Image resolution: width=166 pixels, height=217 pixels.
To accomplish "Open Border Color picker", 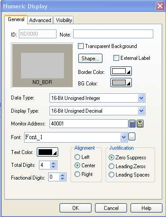I will (121, 71).
